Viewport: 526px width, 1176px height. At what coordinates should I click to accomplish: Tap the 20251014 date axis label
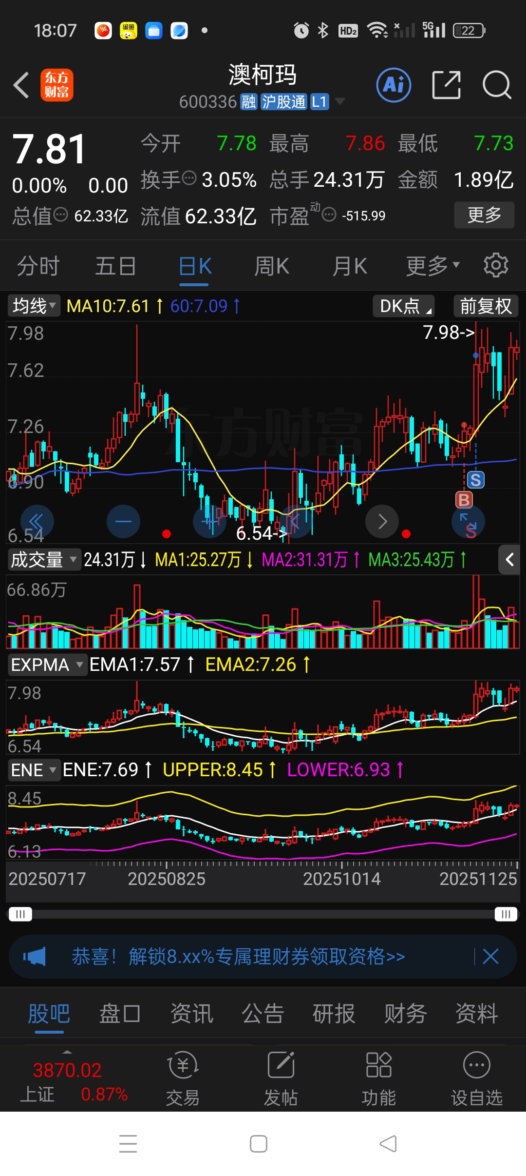point(342,879)
